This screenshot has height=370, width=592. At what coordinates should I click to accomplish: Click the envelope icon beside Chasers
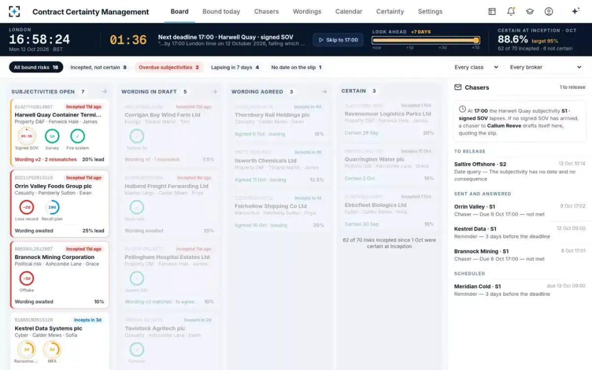point(458,87)
